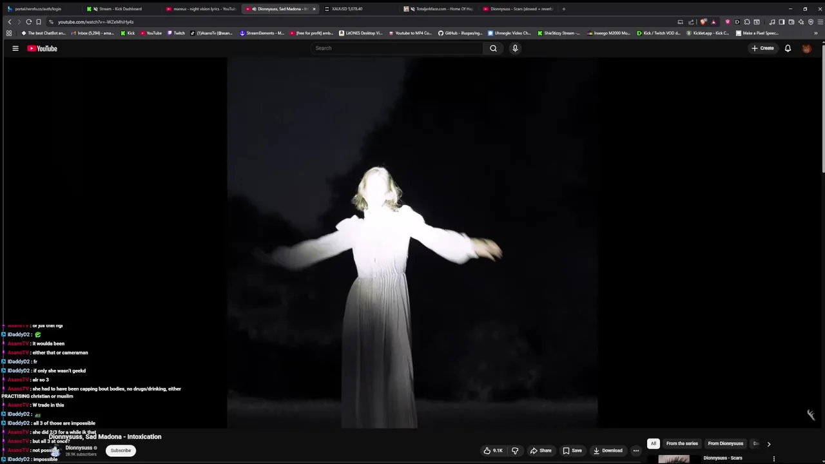
Task: Open the Leo AI sparkle icon
Action: [x=801, y=22]
